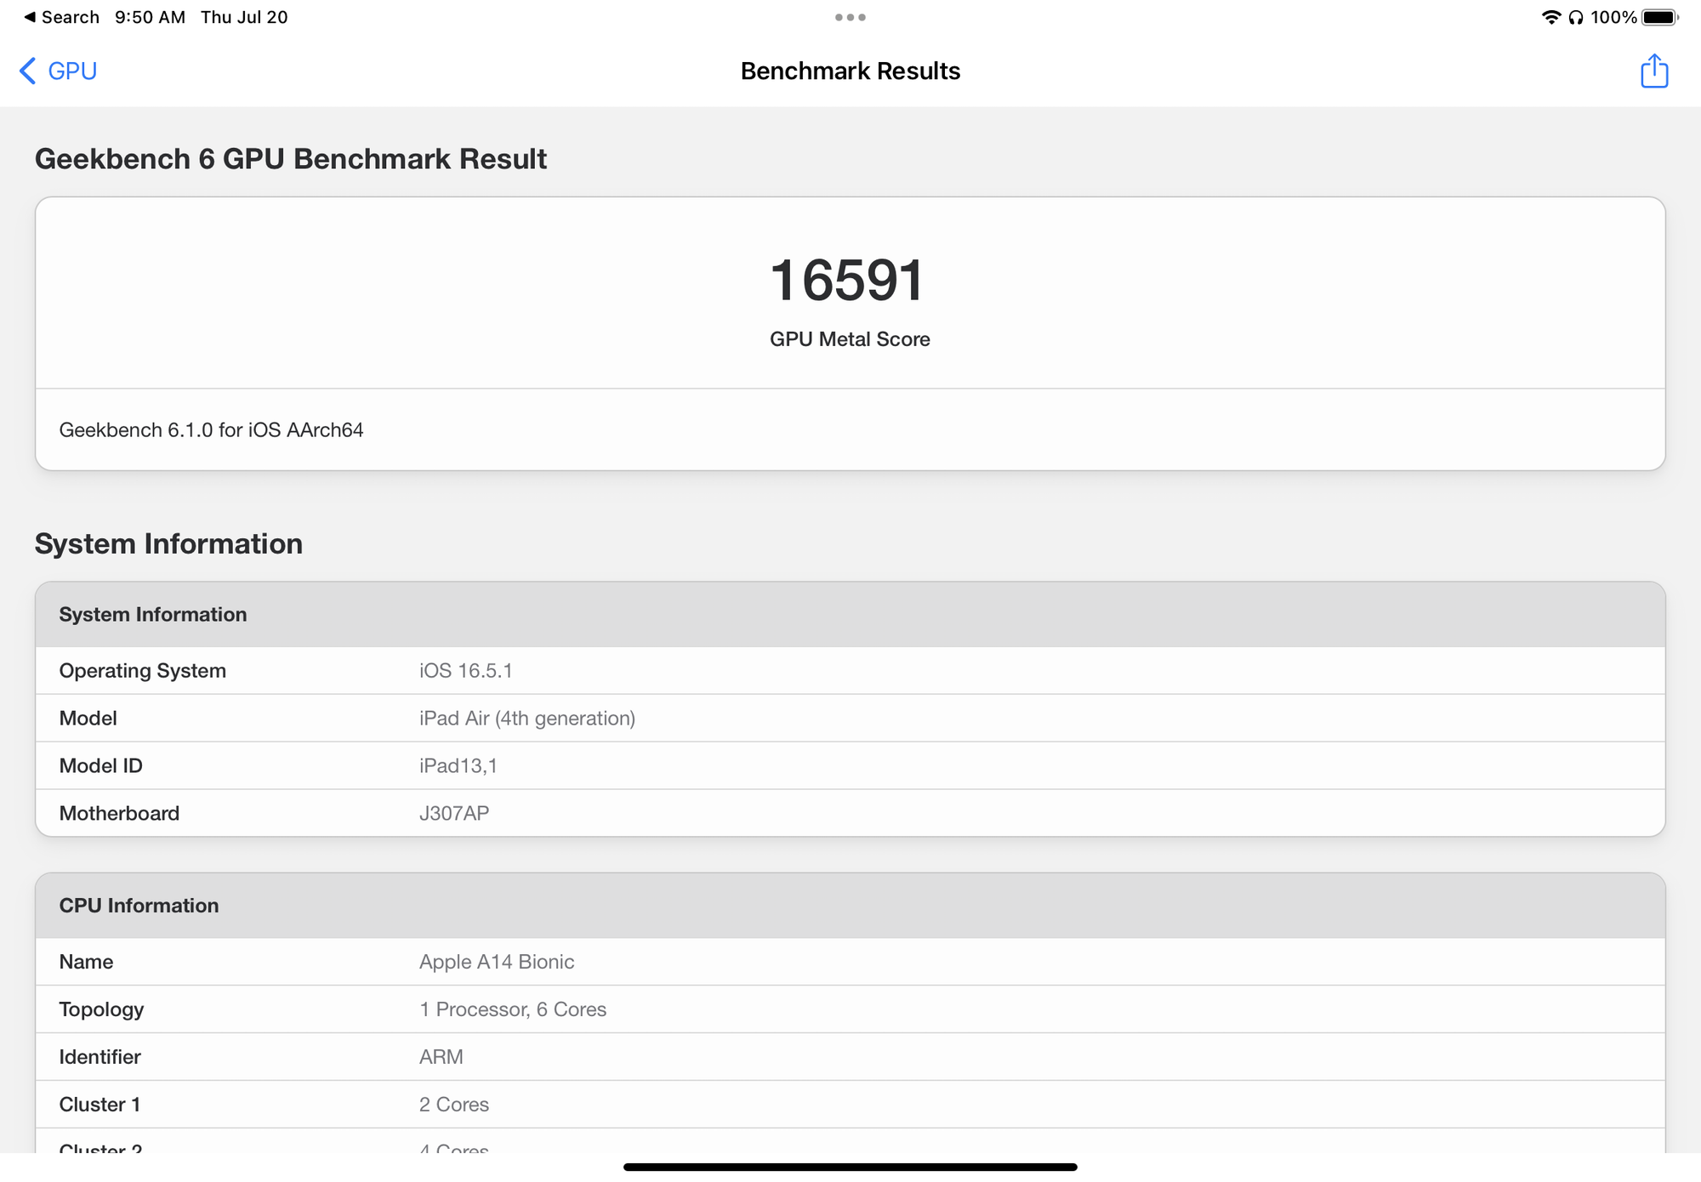Select iPad Air (4th generation) value

[527, 719]
